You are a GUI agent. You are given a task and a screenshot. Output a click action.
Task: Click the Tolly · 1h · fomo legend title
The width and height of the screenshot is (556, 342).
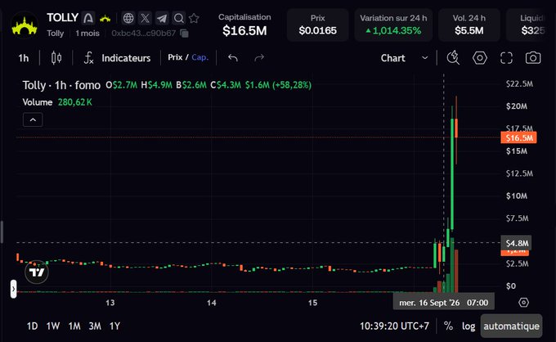click(x=61, y=85)
